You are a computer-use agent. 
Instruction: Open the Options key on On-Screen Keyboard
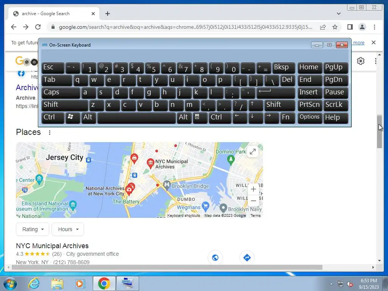(310, 118)
